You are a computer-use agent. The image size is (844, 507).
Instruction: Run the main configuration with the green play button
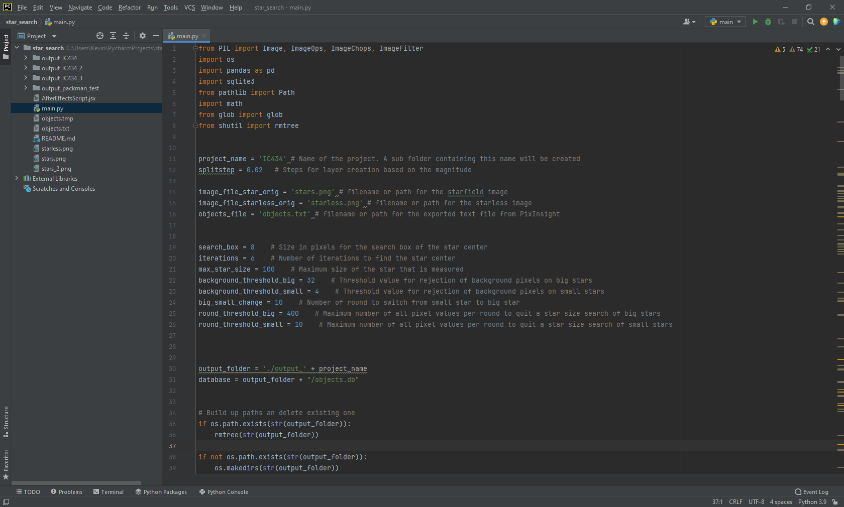(x=755, y=22)
